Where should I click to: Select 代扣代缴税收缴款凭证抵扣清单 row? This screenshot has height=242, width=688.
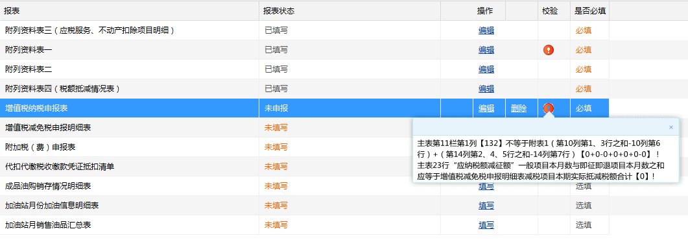click(206, 167)
